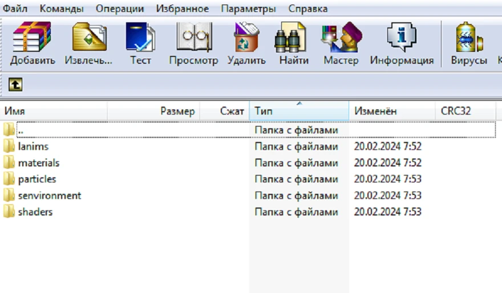Click the 'shaders' folder name
Viewport: 502px width, 293px height.
click(35, 211)
